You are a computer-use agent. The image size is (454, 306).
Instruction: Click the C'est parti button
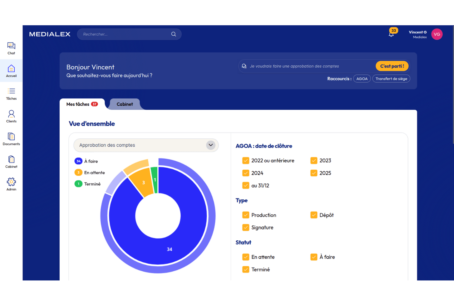(x=392, y=66)
